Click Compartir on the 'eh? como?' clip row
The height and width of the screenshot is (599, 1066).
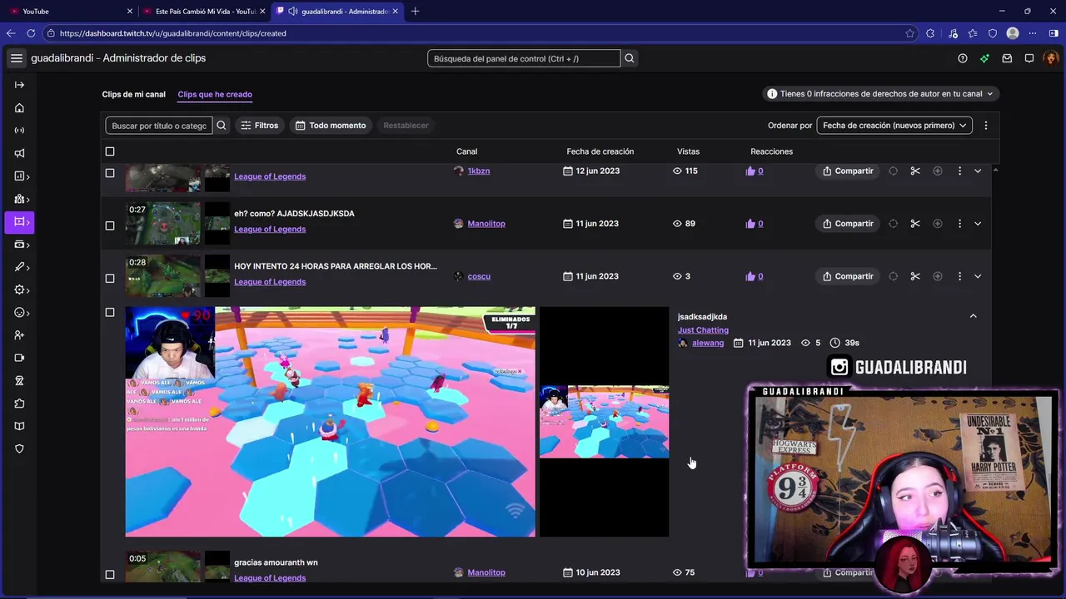[x=848, y=224]
